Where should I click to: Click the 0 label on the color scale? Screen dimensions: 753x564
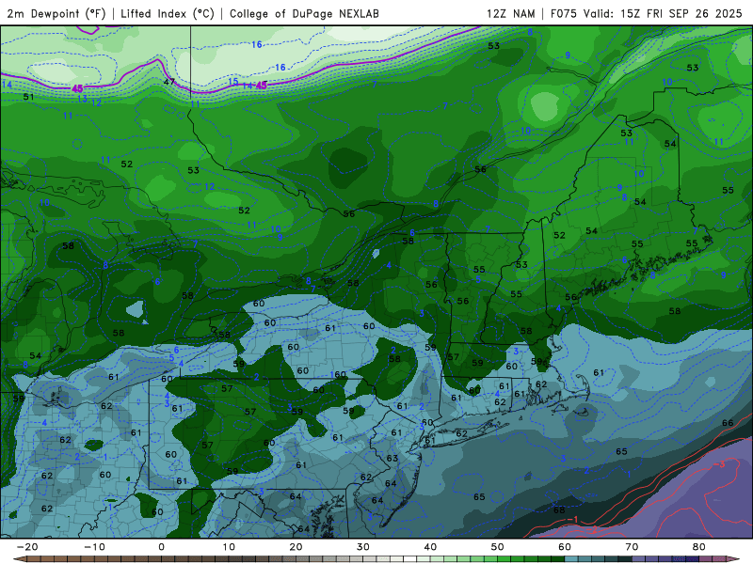tap(161, 547)
